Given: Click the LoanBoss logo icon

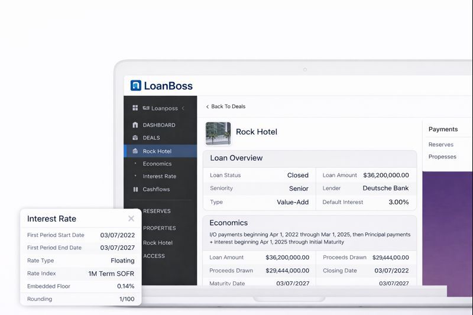Looking at the screenshot, I should tap(136, 86).
